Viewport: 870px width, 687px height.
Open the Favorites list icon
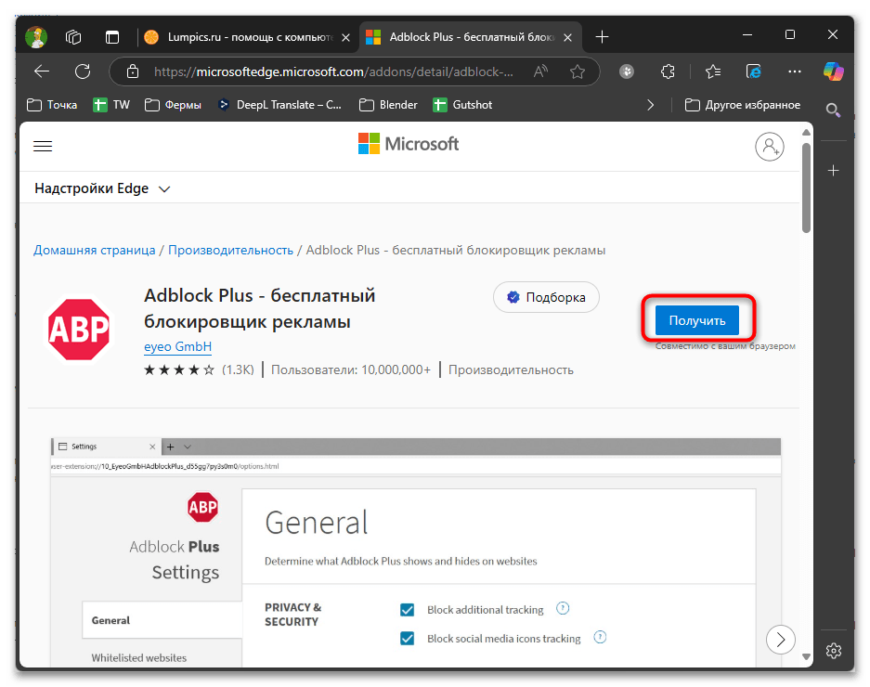713,71
